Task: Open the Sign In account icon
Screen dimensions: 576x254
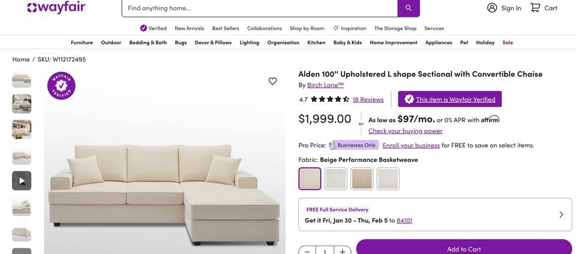Action: [x=492, y=8]
